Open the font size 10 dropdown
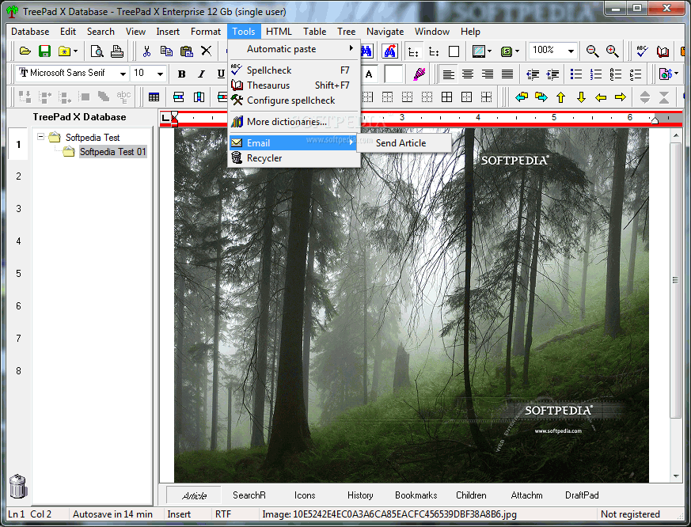 coord(161,74)
